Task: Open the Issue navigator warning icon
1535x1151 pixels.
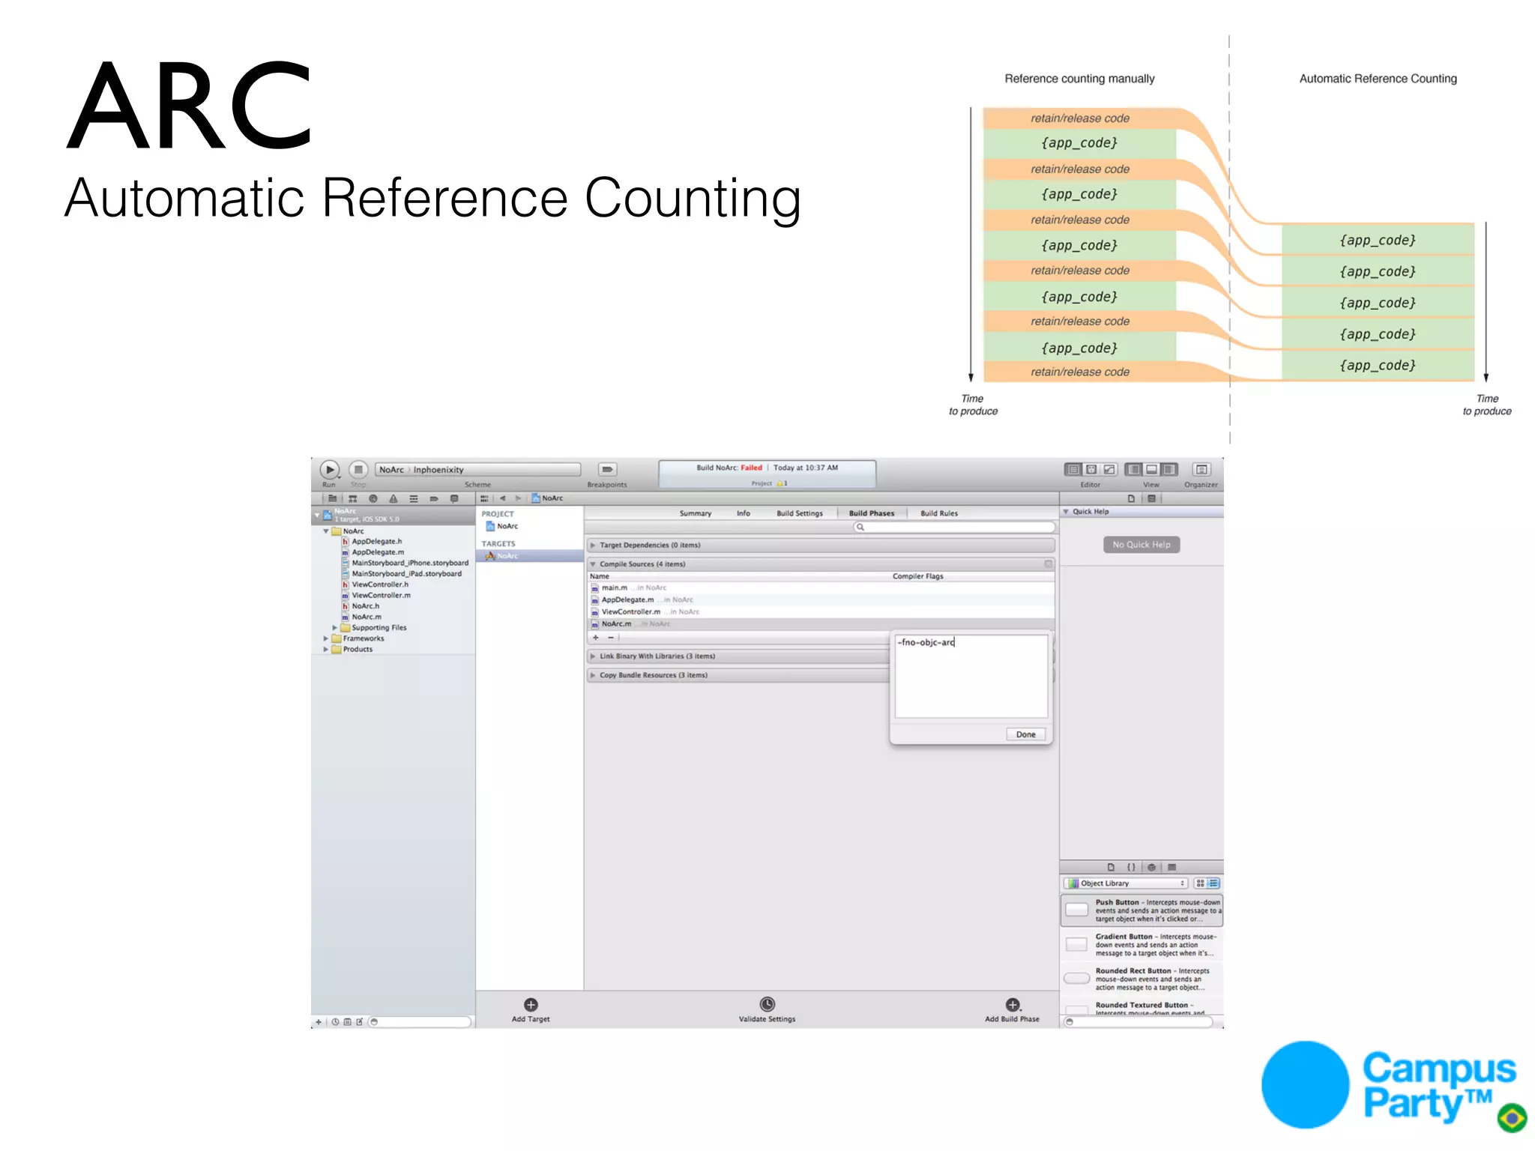Action: click(393, 498)
